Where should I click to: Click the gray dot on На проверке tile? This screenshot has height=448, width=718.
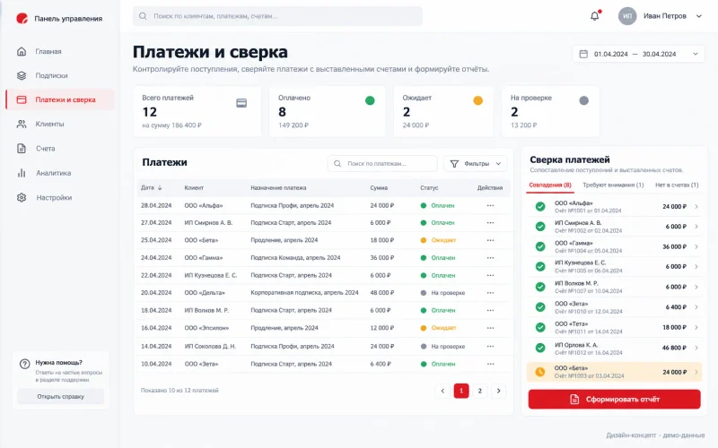[584, 100]
